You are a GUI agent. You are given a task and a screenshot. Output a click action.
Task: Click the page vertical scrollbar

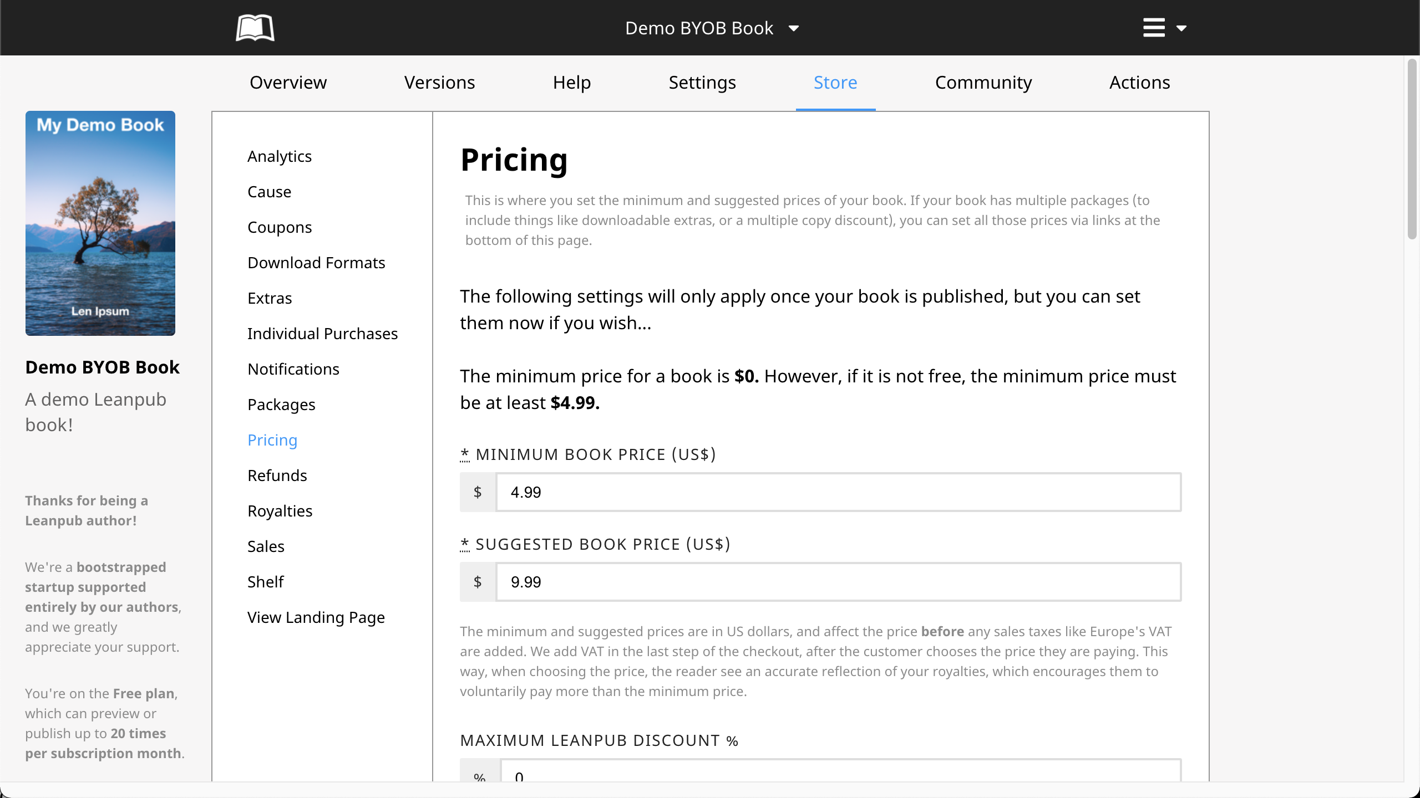(1412, 150)
